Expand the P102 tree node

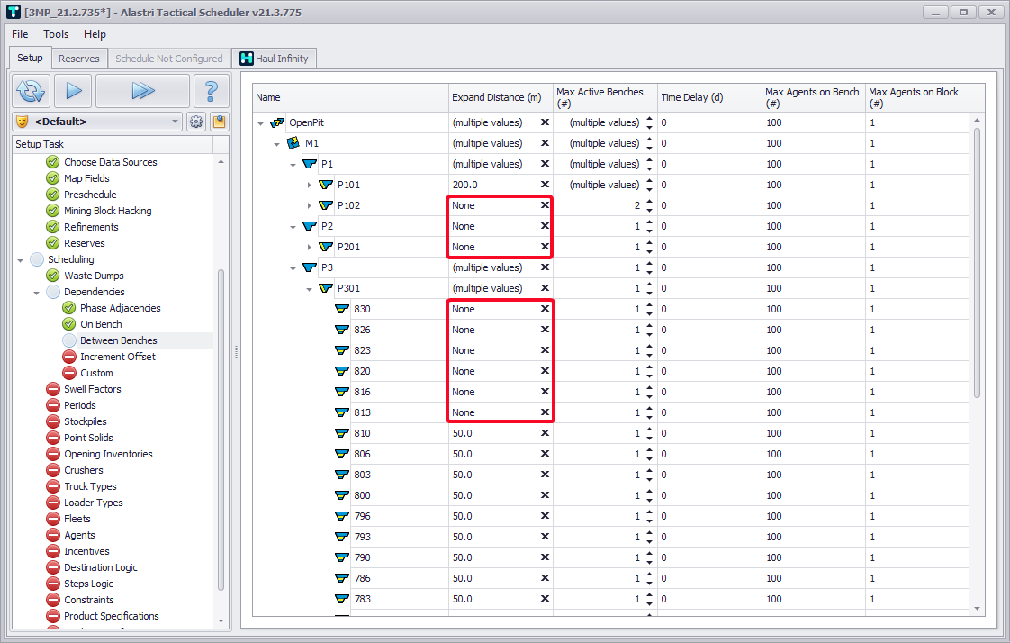tap(310, 206)
